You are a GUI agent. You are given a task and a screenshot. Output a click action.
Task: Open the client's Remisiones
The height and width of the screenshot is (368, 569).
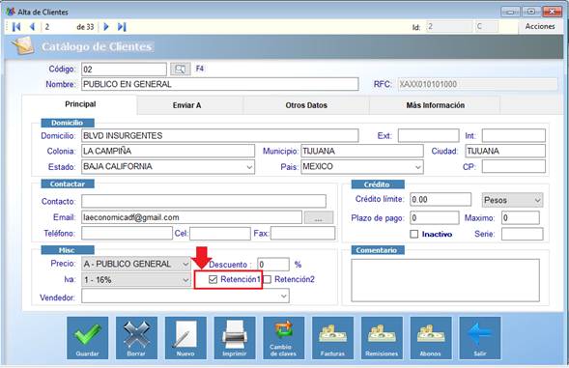382,338
